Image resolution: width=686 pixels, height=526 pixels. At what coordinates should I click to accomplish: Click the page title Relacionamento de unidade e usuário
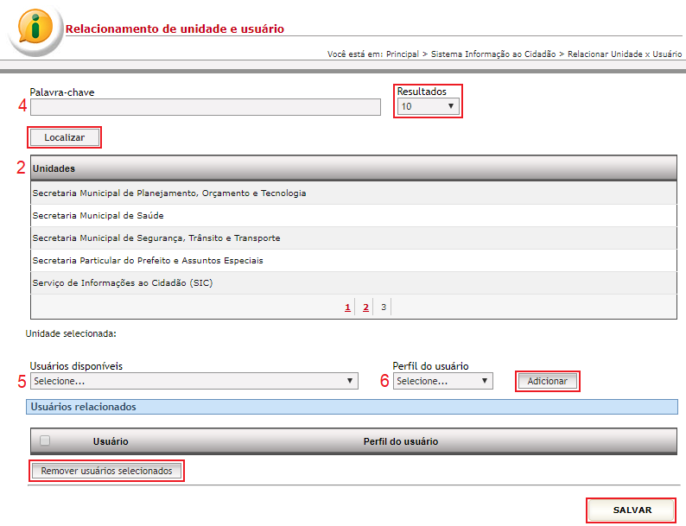(175, 29)
